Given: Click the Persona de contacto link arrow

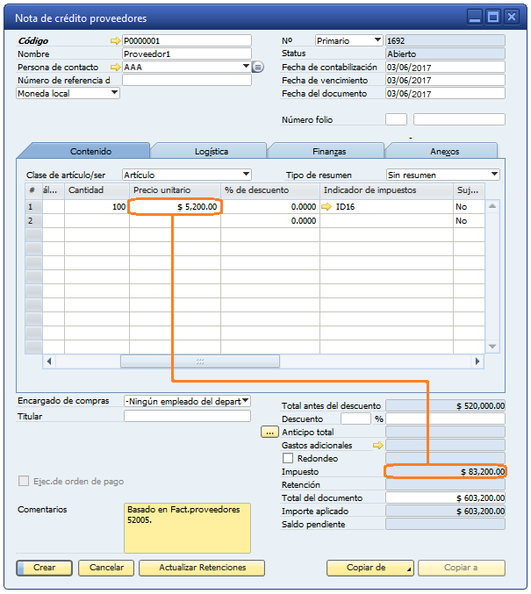Looking at the screenshot, I should click(114, 67).
